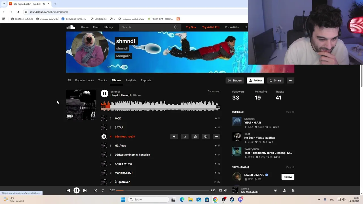Copy link for track bāc (feat. rbo3)

206,137
